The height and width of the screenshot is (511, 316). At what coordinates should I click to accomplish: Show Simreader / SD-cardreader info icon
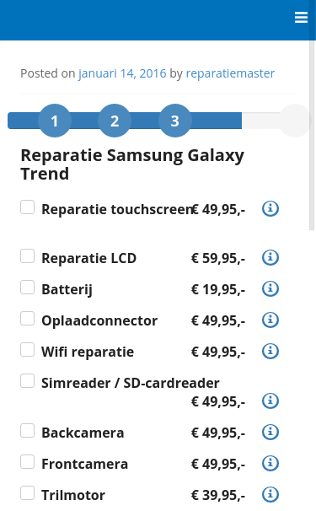click(270, 401)
